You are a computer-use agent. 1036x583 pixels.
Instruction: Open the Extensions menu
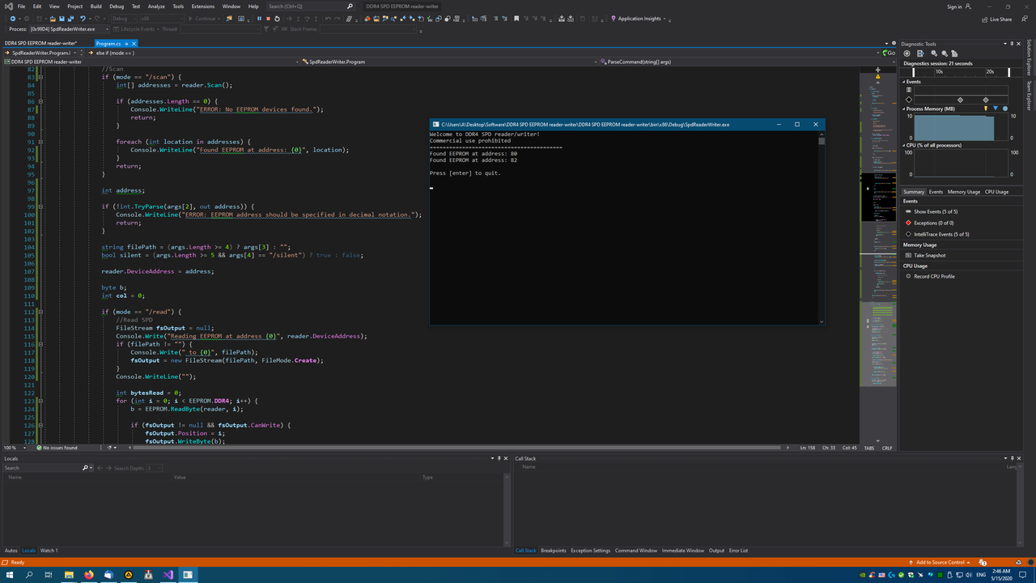click(202, 6)
